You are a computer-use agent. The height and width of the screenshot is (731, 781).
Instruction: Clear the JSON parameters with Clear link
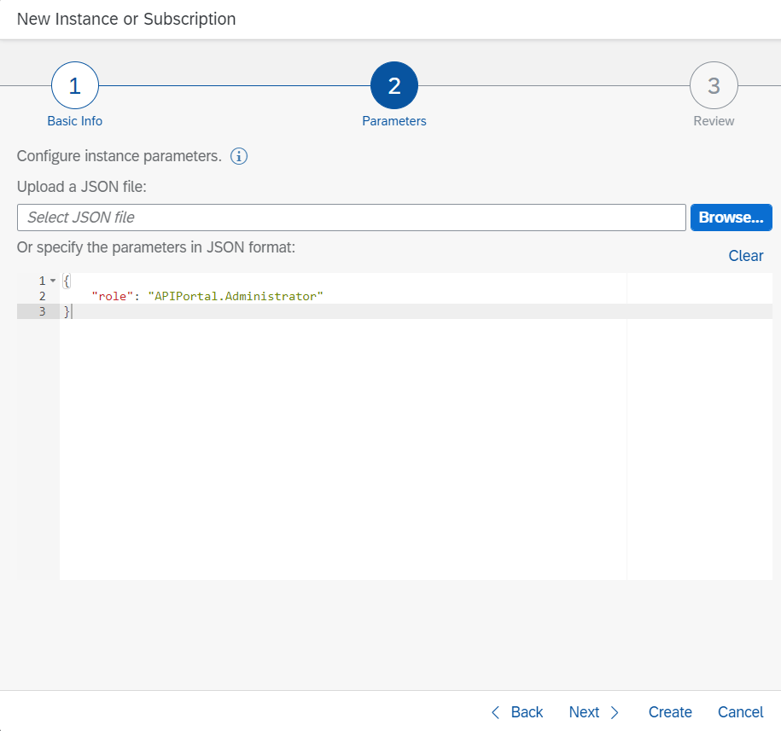[x=745, y=256]
